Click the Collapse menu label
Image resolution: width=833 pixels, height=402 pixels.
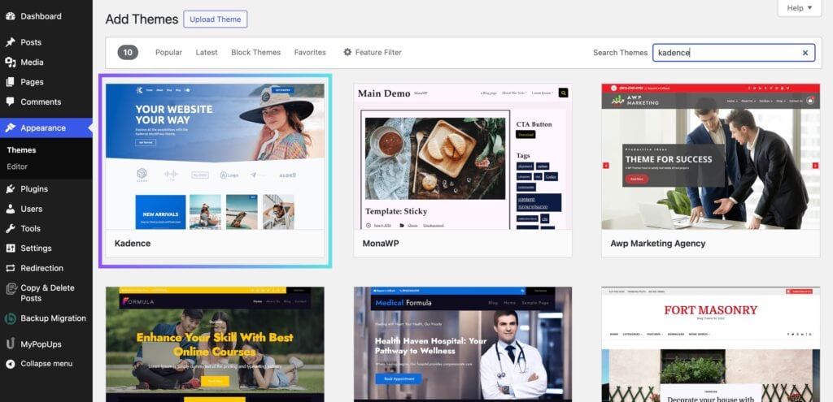tap(46, 364)
